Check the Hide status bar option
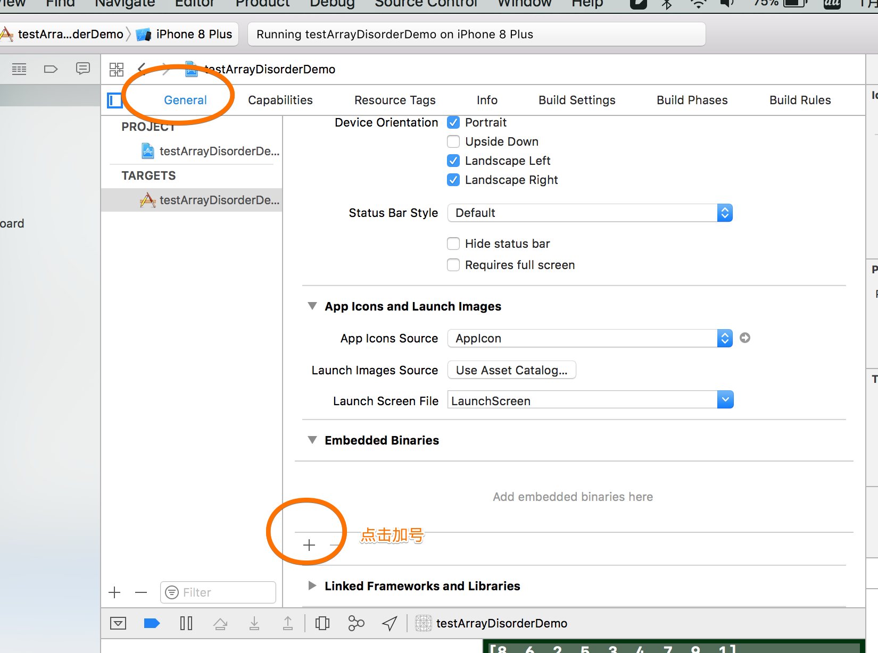878x653 pixels. pyautogui.click(x=453, y=244)
